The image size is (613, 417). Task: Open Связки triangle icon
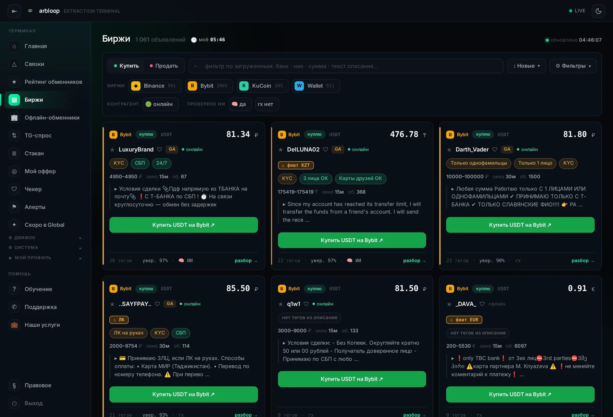point(14,64)
